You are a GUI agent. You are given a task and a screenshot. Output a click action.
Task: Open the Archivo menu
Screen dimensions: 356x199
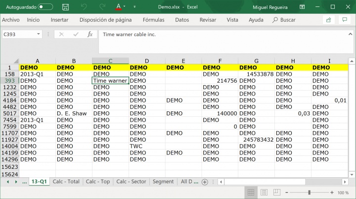click(11, 20)
